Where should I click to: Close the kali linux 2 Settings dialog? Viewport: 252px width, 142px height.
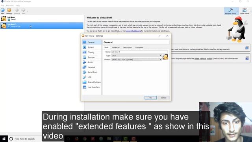(167, 36)
